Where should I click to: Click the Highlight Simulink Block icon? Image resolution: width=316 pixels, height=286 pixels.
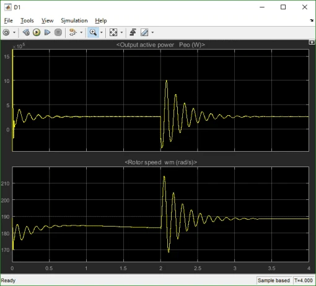[72, 32]
